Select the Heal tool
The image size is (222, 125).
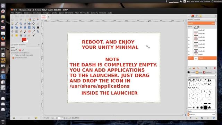pos(17,35)
